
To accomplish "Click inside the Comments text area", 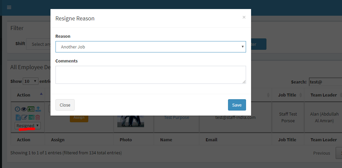I will click(150, 74).
